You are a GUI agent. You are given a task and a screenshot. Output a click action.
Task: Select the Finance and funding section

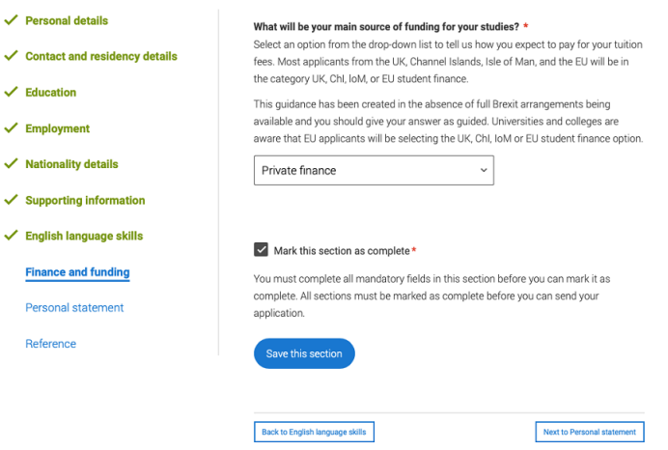pyautogui.click(x=77, y=272)
